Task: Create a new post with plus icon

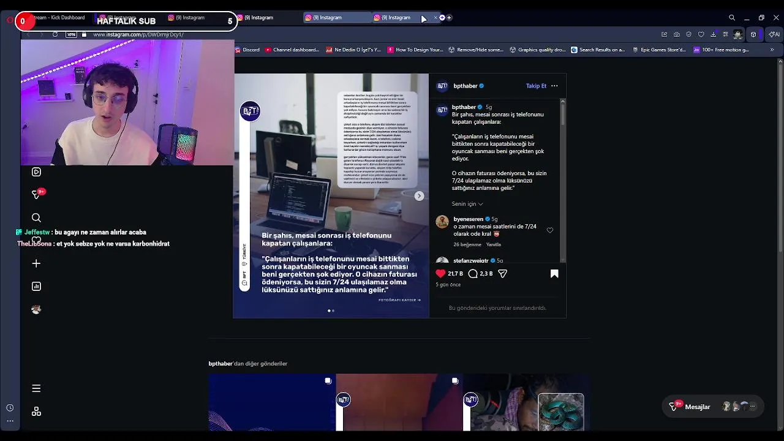Action: pos(36,263)
